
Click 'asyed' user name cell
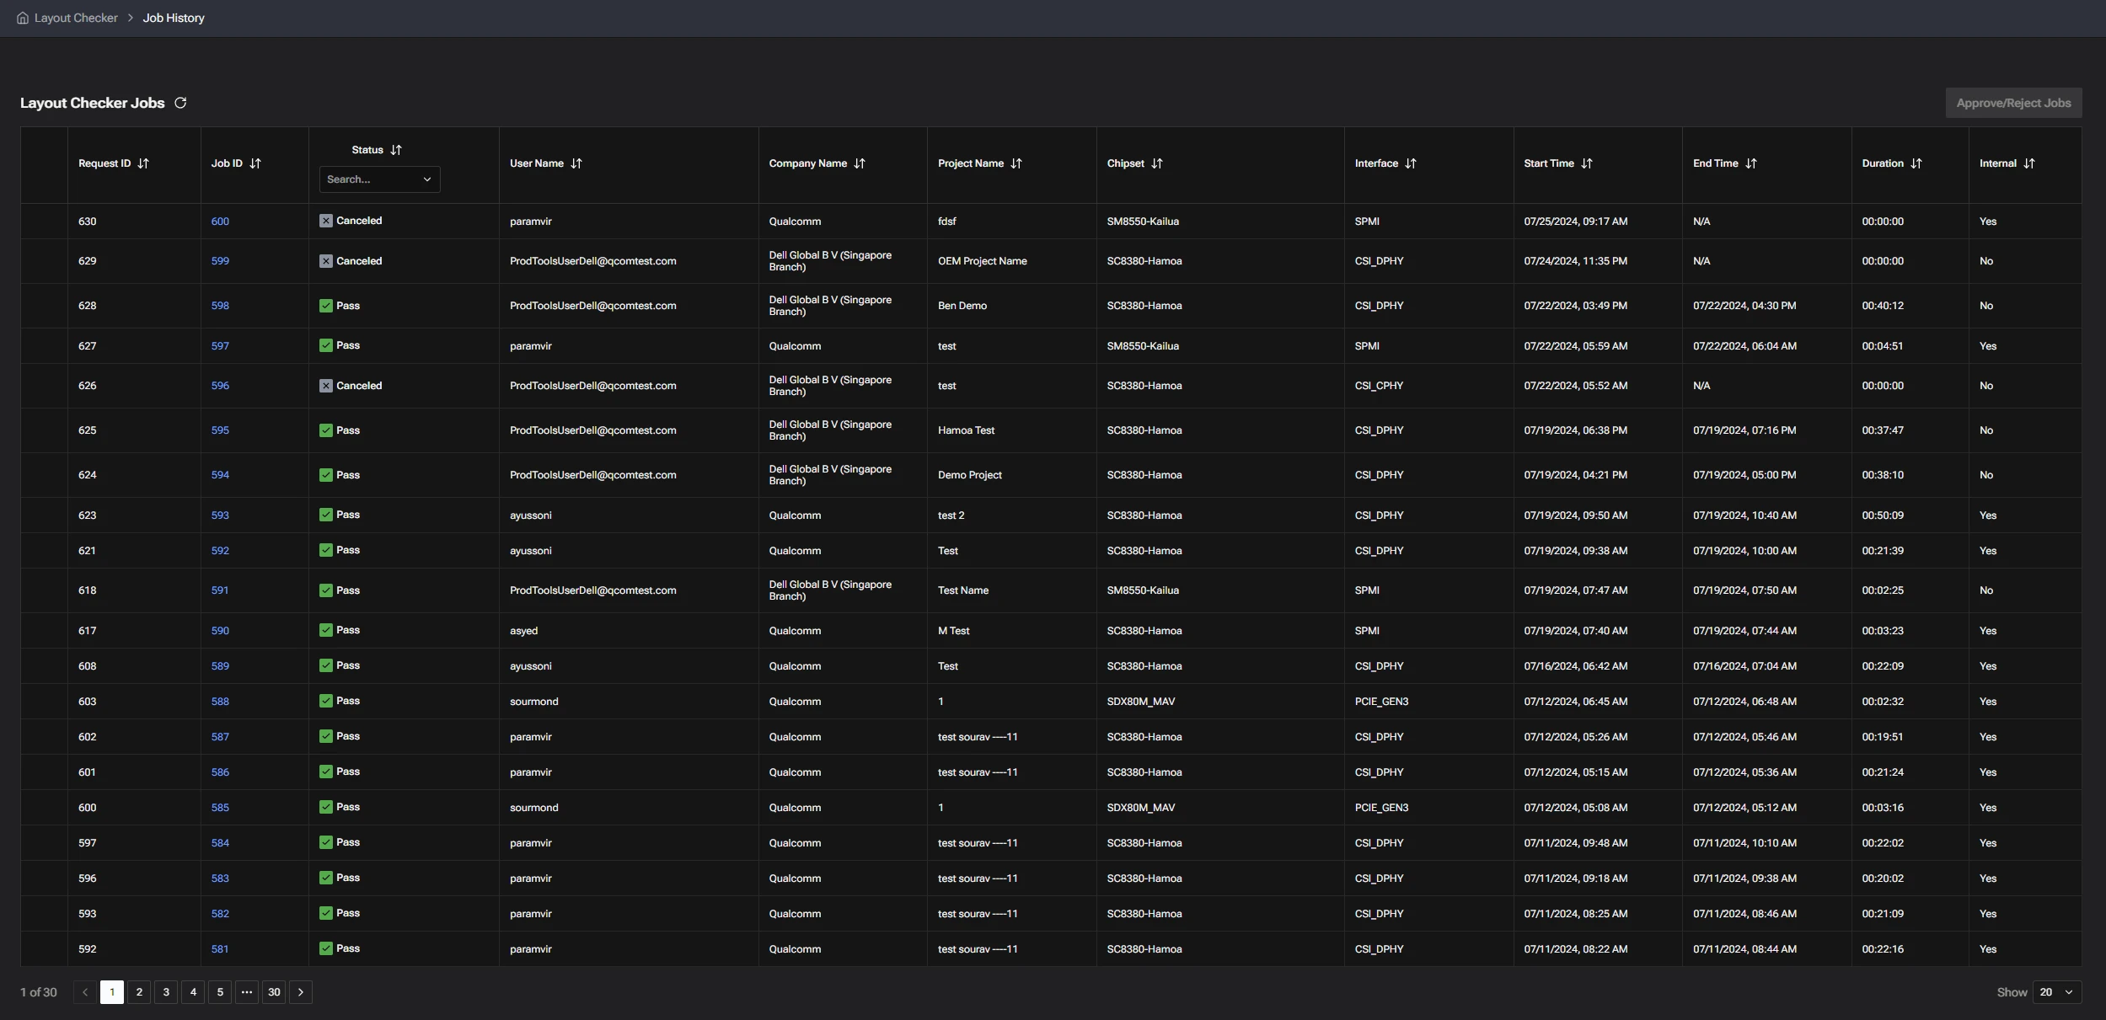coord(523,631)
